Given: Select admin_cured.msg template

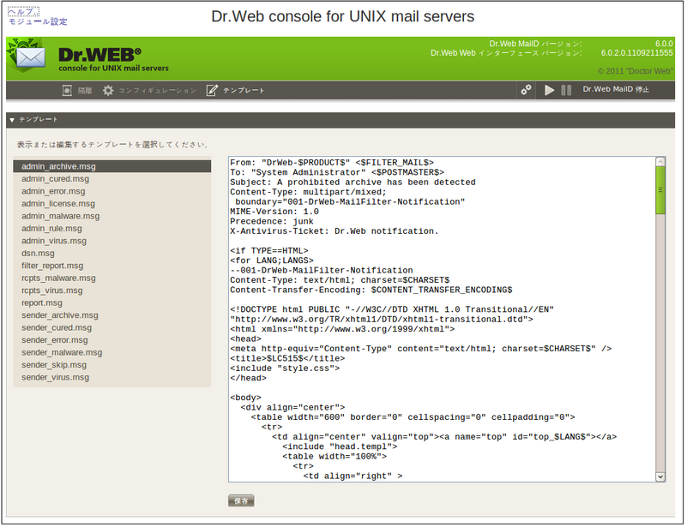Looking at the screenshot, I should pos(112,179).
